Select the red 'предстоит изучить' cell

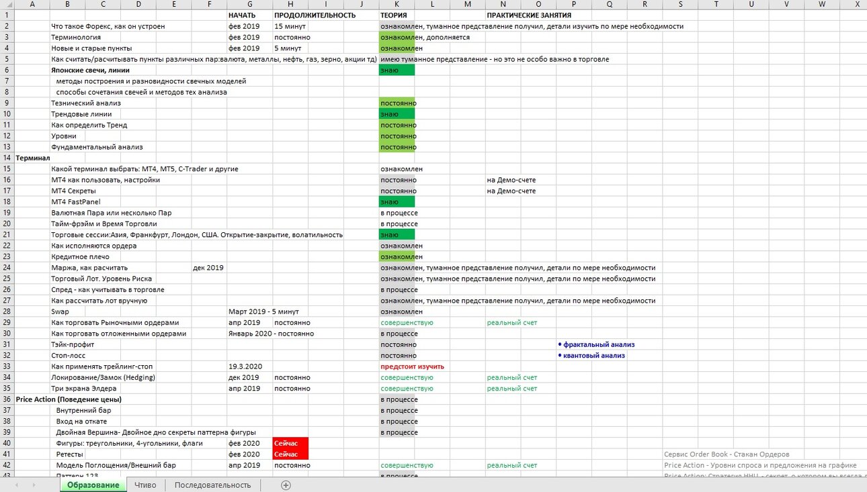click(412, 366)
